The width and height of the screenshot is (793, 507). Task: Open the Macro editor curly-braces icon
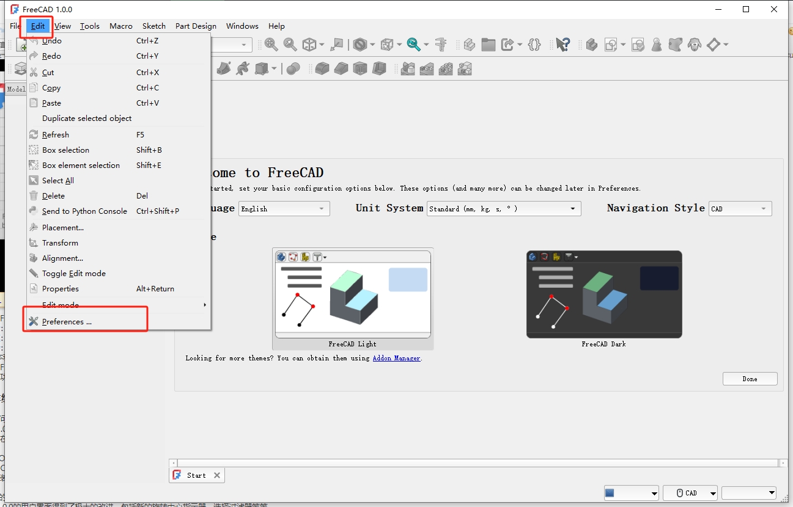tap(534, 45)
